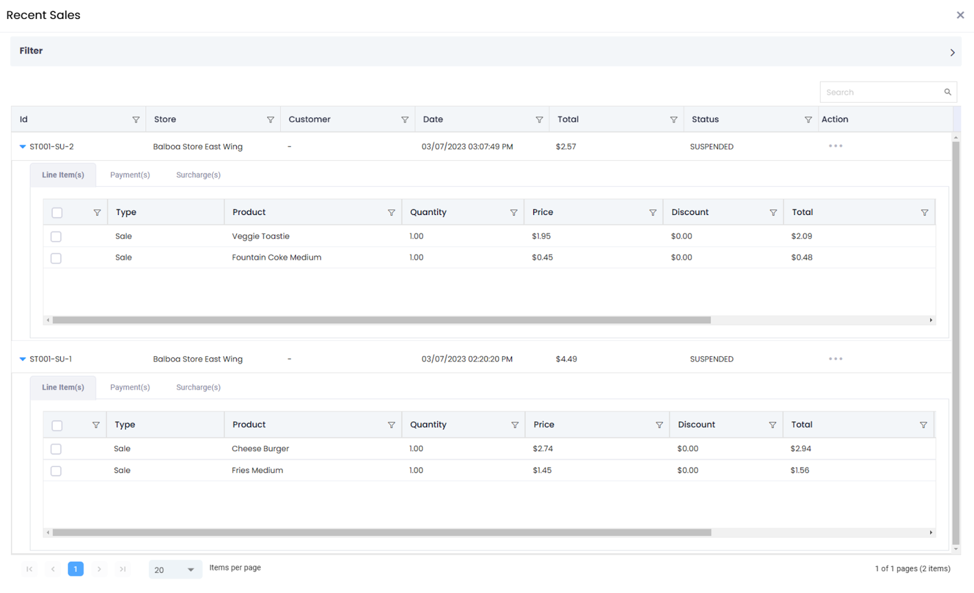Open Surcharge(s) tab under sale ST001-SU-1

198,388
